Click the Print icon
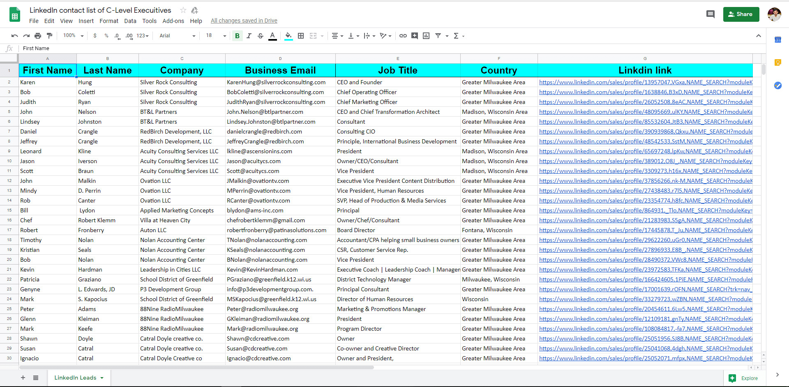 click(38, 36)
